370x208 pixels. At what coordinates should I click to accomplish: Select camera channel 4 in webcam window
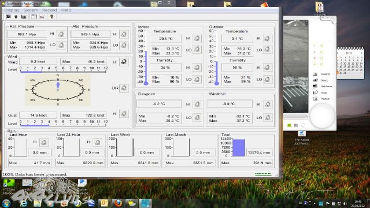321,64
